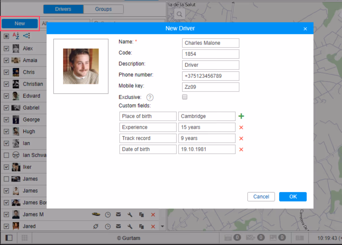
Task: Edit the Description field
Action: 211,65
